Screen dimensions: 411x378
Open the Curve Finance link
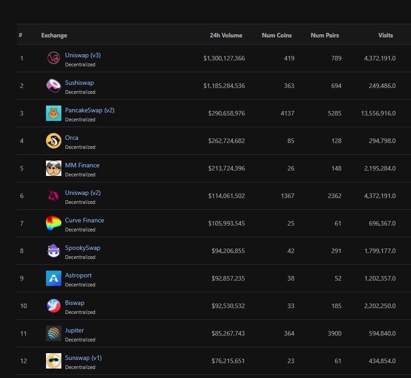coord(84,220)
